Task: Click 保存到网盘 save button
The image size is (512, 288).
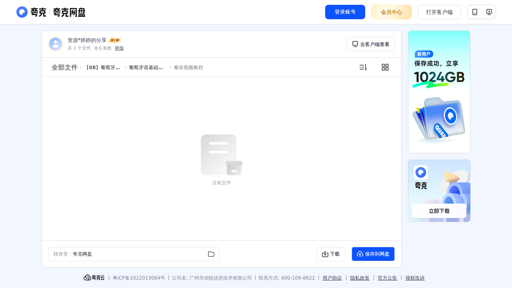Action: point(373,254)
